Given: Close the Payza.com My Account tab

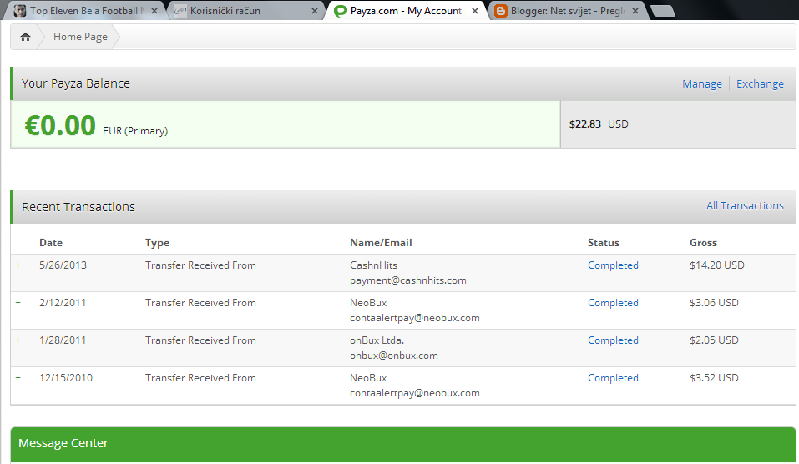Looking at the screenshot, I should [x=475, y=11].
